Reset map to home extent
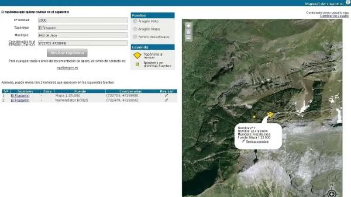The image size is (351, 197). (x=188, y=32)
